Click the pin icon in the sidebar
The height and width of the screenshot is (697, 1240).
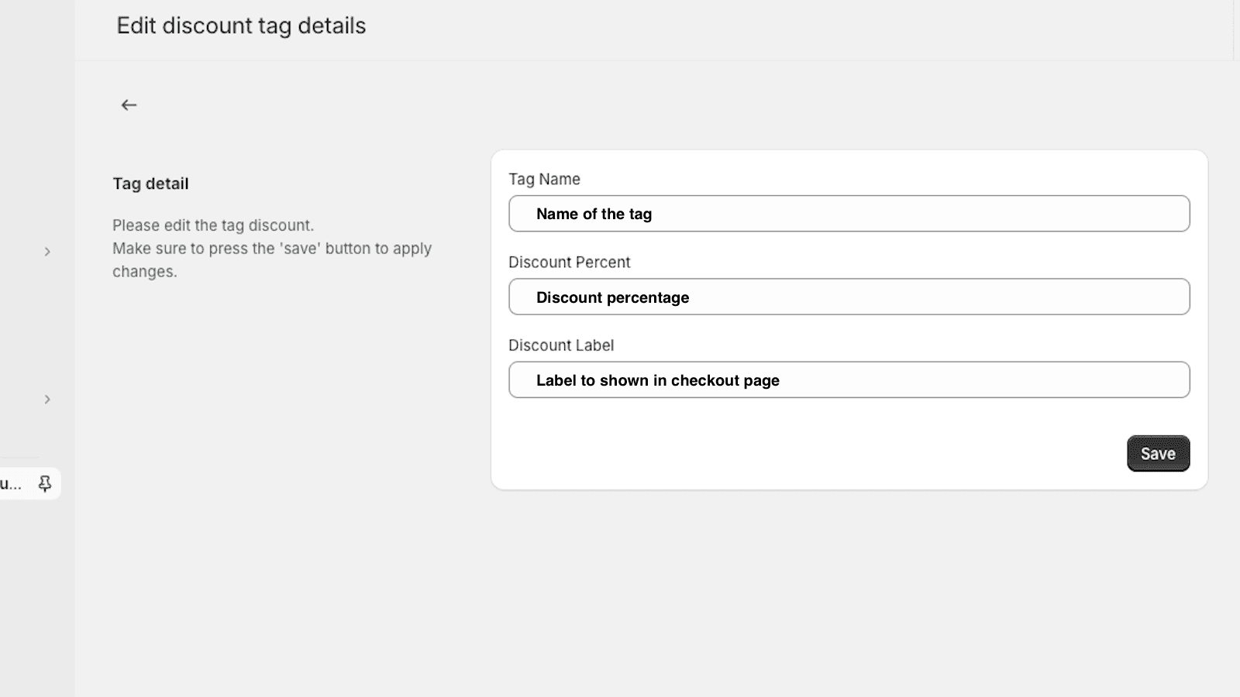tap(45, 484)
